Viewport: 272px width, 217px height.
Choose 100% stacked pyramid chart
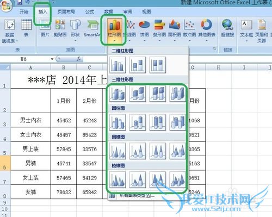coord(158,179)
